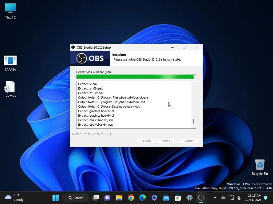Click the 'Installing' header text
This screenshot has height=204, width=273.
pos(119,55)
